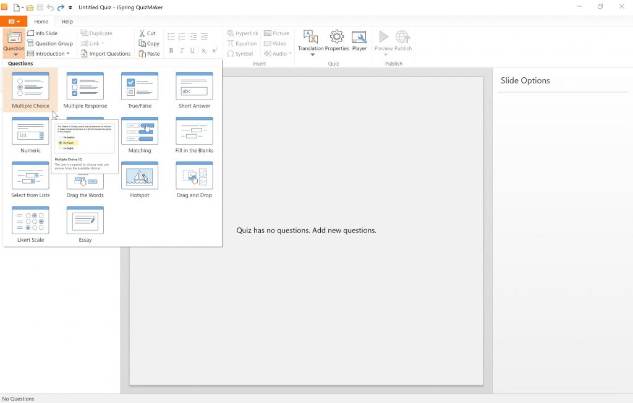Open the Player settings
This screenshot has width=633, height=403.
point(359,41)
